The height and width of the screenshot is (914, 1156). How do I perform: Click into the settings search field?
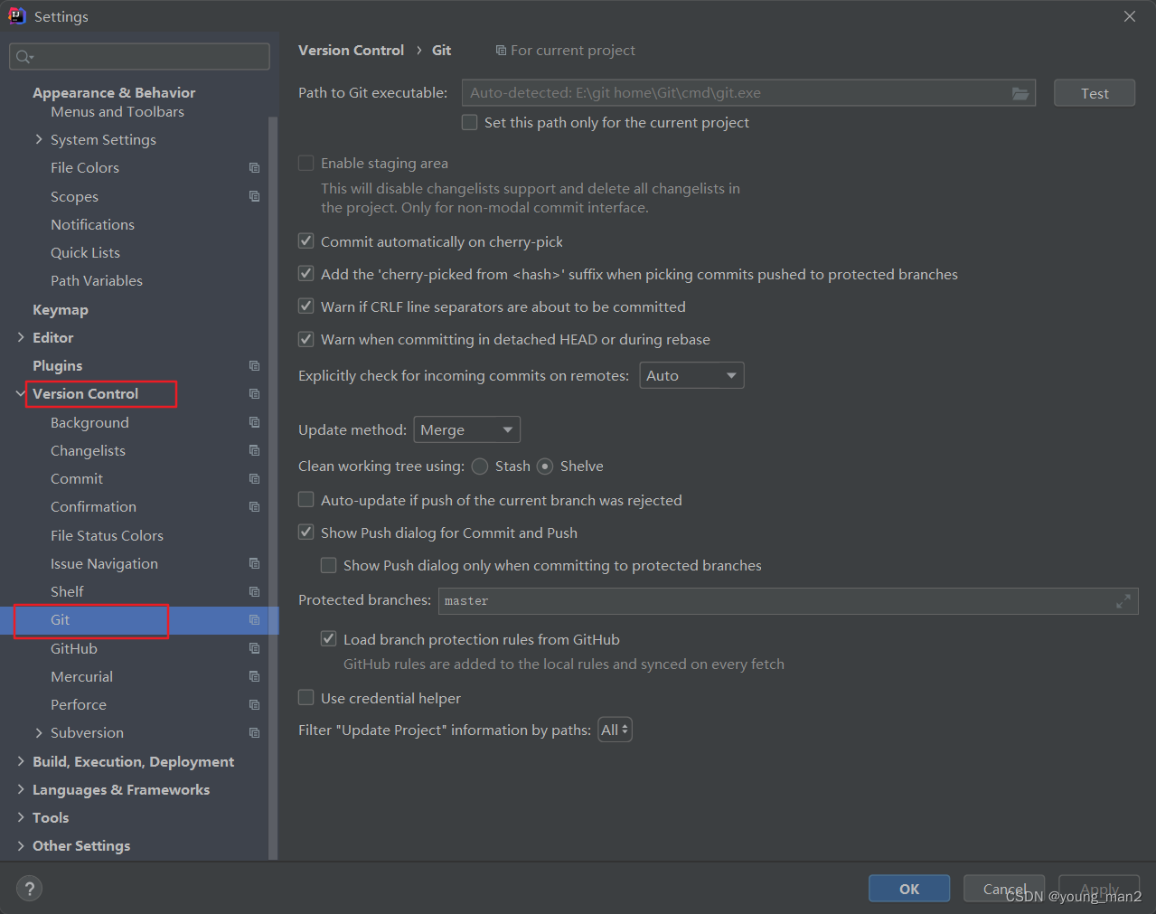click(x=140, y=57)
